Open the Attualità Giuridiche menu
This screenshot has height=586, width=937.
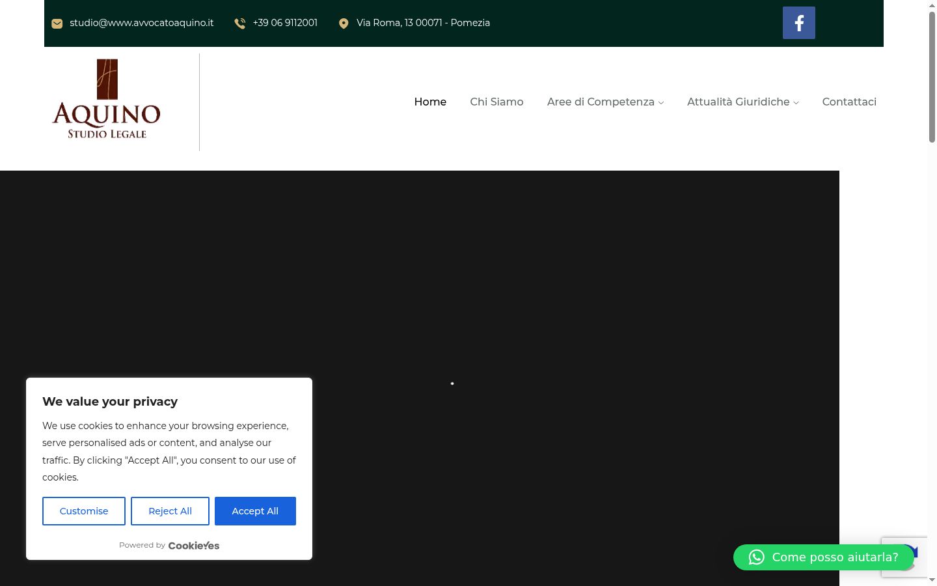coord(738,102)
